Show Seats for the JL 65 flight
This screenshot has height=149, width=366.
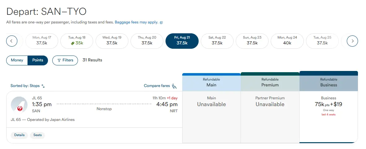37,135
